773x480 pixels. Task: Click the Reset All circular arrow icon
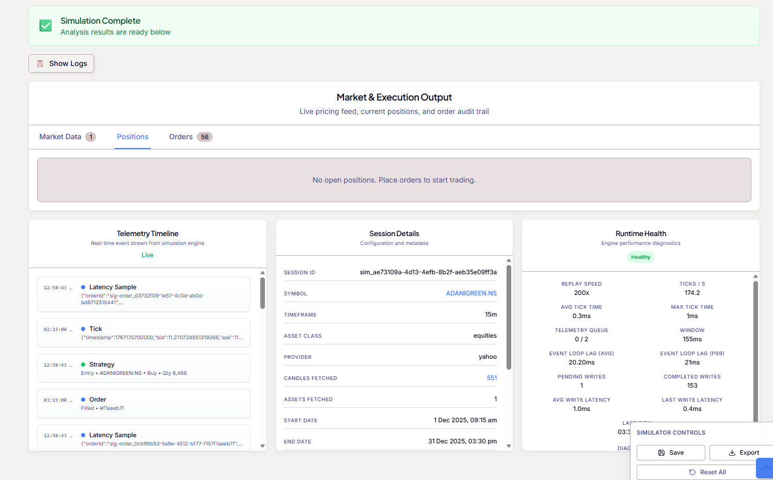[692, 472]
